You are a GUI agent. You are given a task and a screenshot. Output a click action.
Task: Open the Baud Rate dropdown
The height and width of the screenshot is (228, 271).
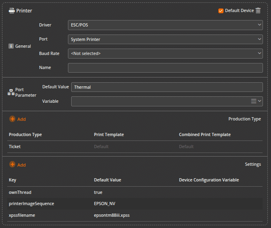coord(165,53)
